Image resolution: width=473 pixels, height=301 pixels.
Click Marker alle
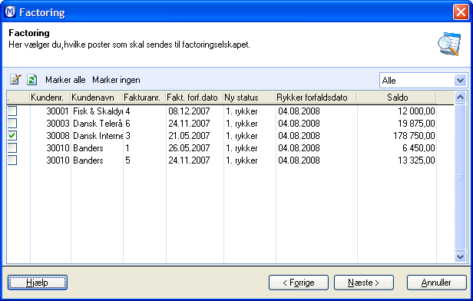65,80
